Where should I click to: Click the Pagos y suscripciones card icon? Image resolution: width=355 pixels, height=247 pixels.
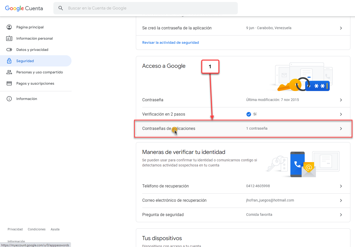[x=9, y=83]
